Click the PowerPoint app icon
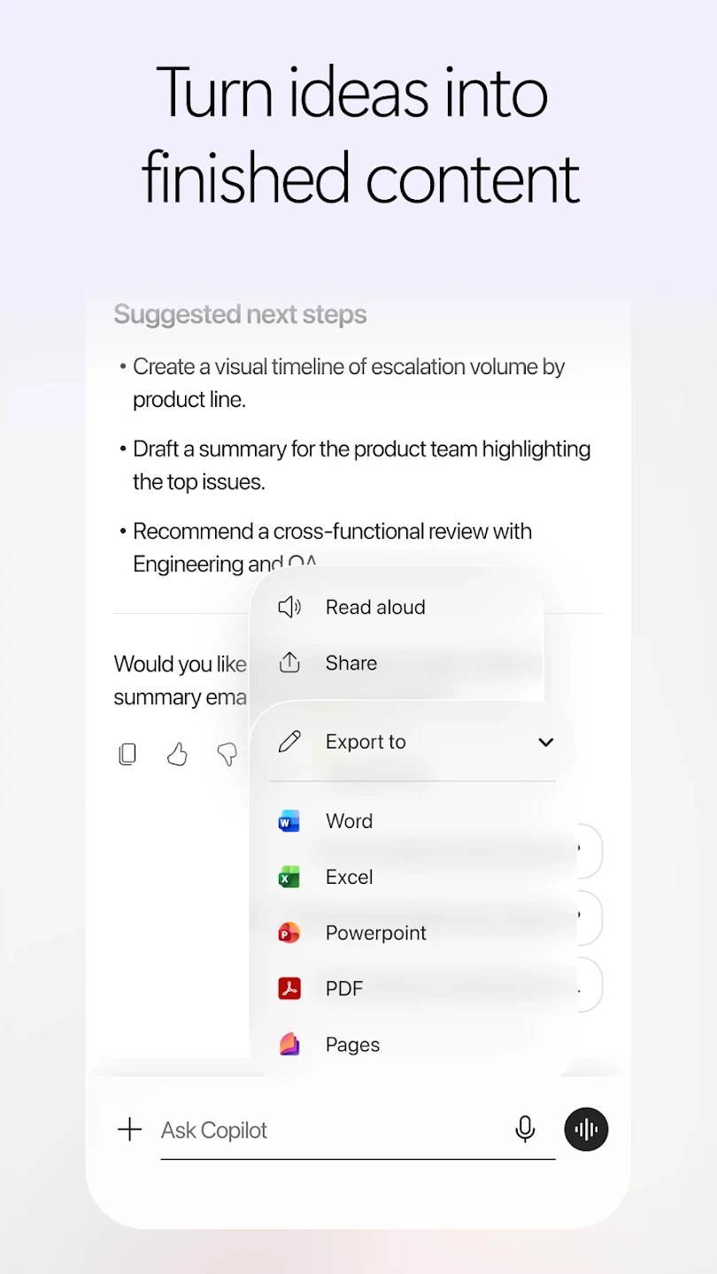The width and height of the screenshot is (717, 1274). pos(289,932)
